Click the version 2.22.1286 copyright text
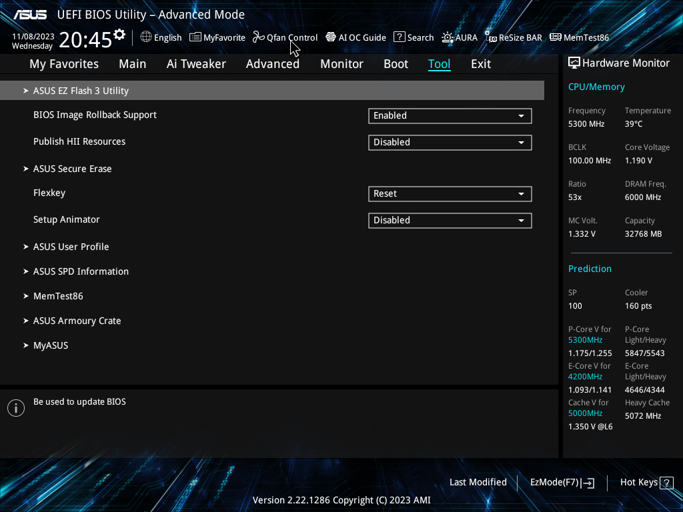The width and height of the screenshot is (683, 512). tap(341, 500)
